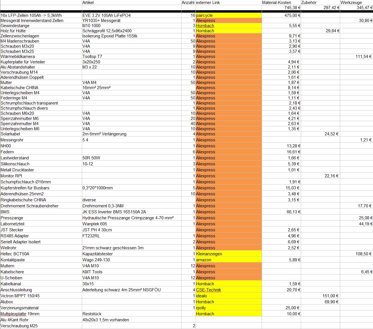Click the 111,54 € Werkzeuge cell
Viewport: 373px width, 329px height.
356,57
